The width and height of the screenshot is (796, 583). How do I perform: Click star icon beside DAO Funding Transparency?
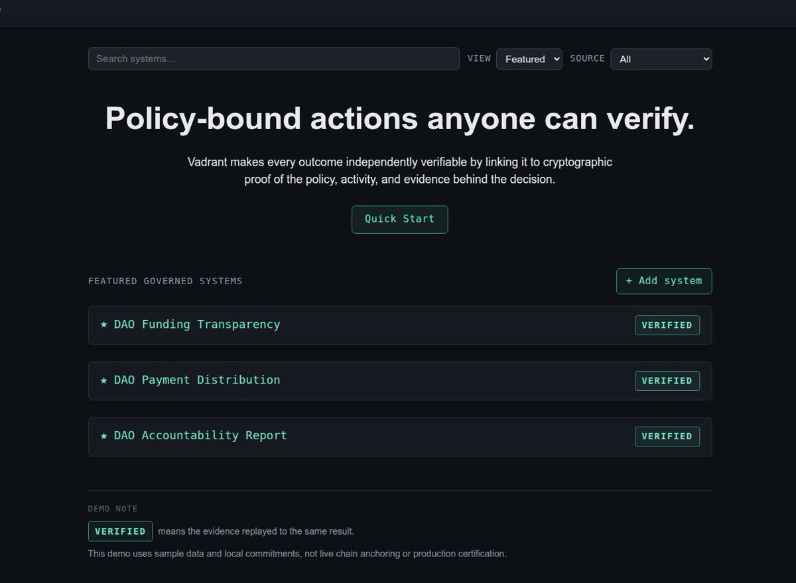[x=103, y=325]
